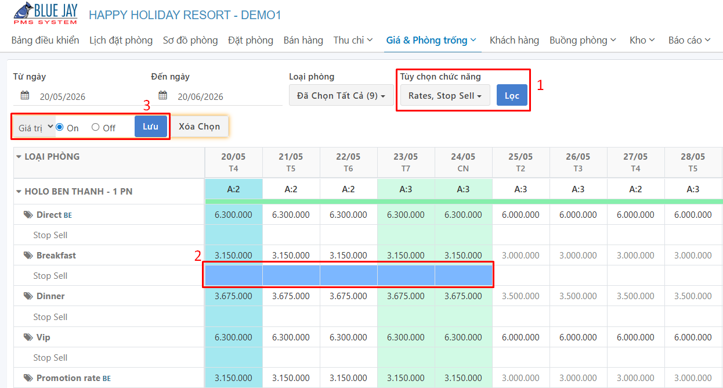The width and height of the screenshot is (723, 388).
Task: Open Sơ đồ phòng page
Action: (190, 40)
